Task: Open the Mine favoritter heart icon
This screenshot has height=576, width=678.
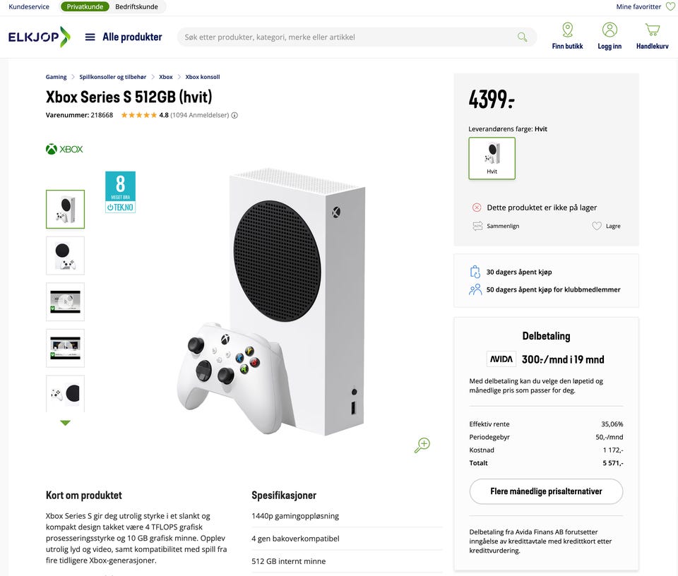Action: click(670, 6)
